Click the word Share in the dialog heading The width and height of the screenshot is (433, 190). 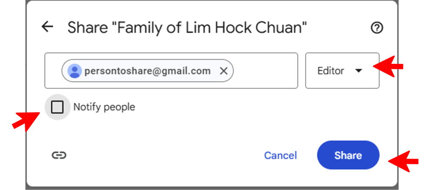point(88,28)
